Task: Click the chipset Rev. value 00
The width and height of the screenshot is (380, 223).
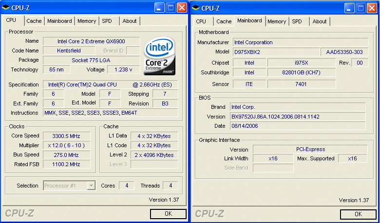Action: pyautogui.click(x=360, y=63)
